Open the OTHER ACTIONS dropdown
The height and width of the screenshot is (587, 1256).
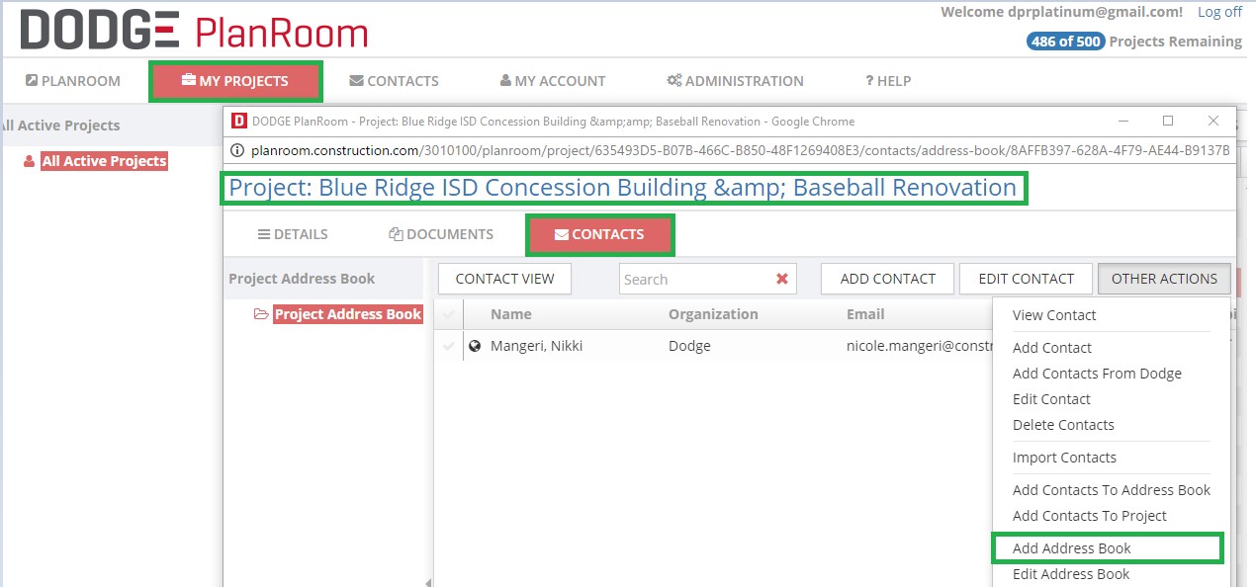[x=1164, y=279]
